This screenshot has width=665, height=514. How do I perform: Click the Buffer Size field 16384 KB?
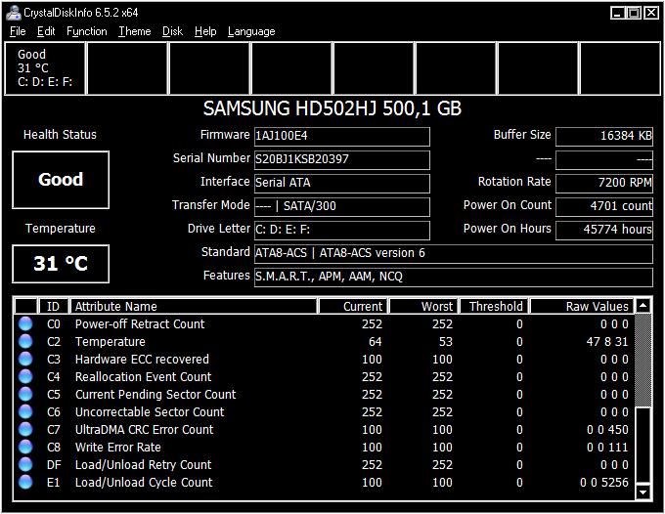[604, 137]
